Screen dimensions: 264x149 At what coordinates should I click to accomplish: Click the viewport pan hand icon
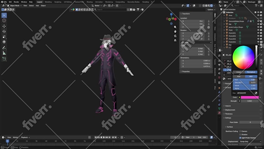pyautogui.click(x=175, y=32)
